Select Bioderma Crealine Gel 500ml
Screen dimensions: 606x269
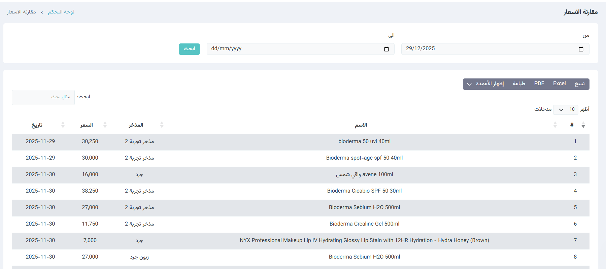point(364,224)
